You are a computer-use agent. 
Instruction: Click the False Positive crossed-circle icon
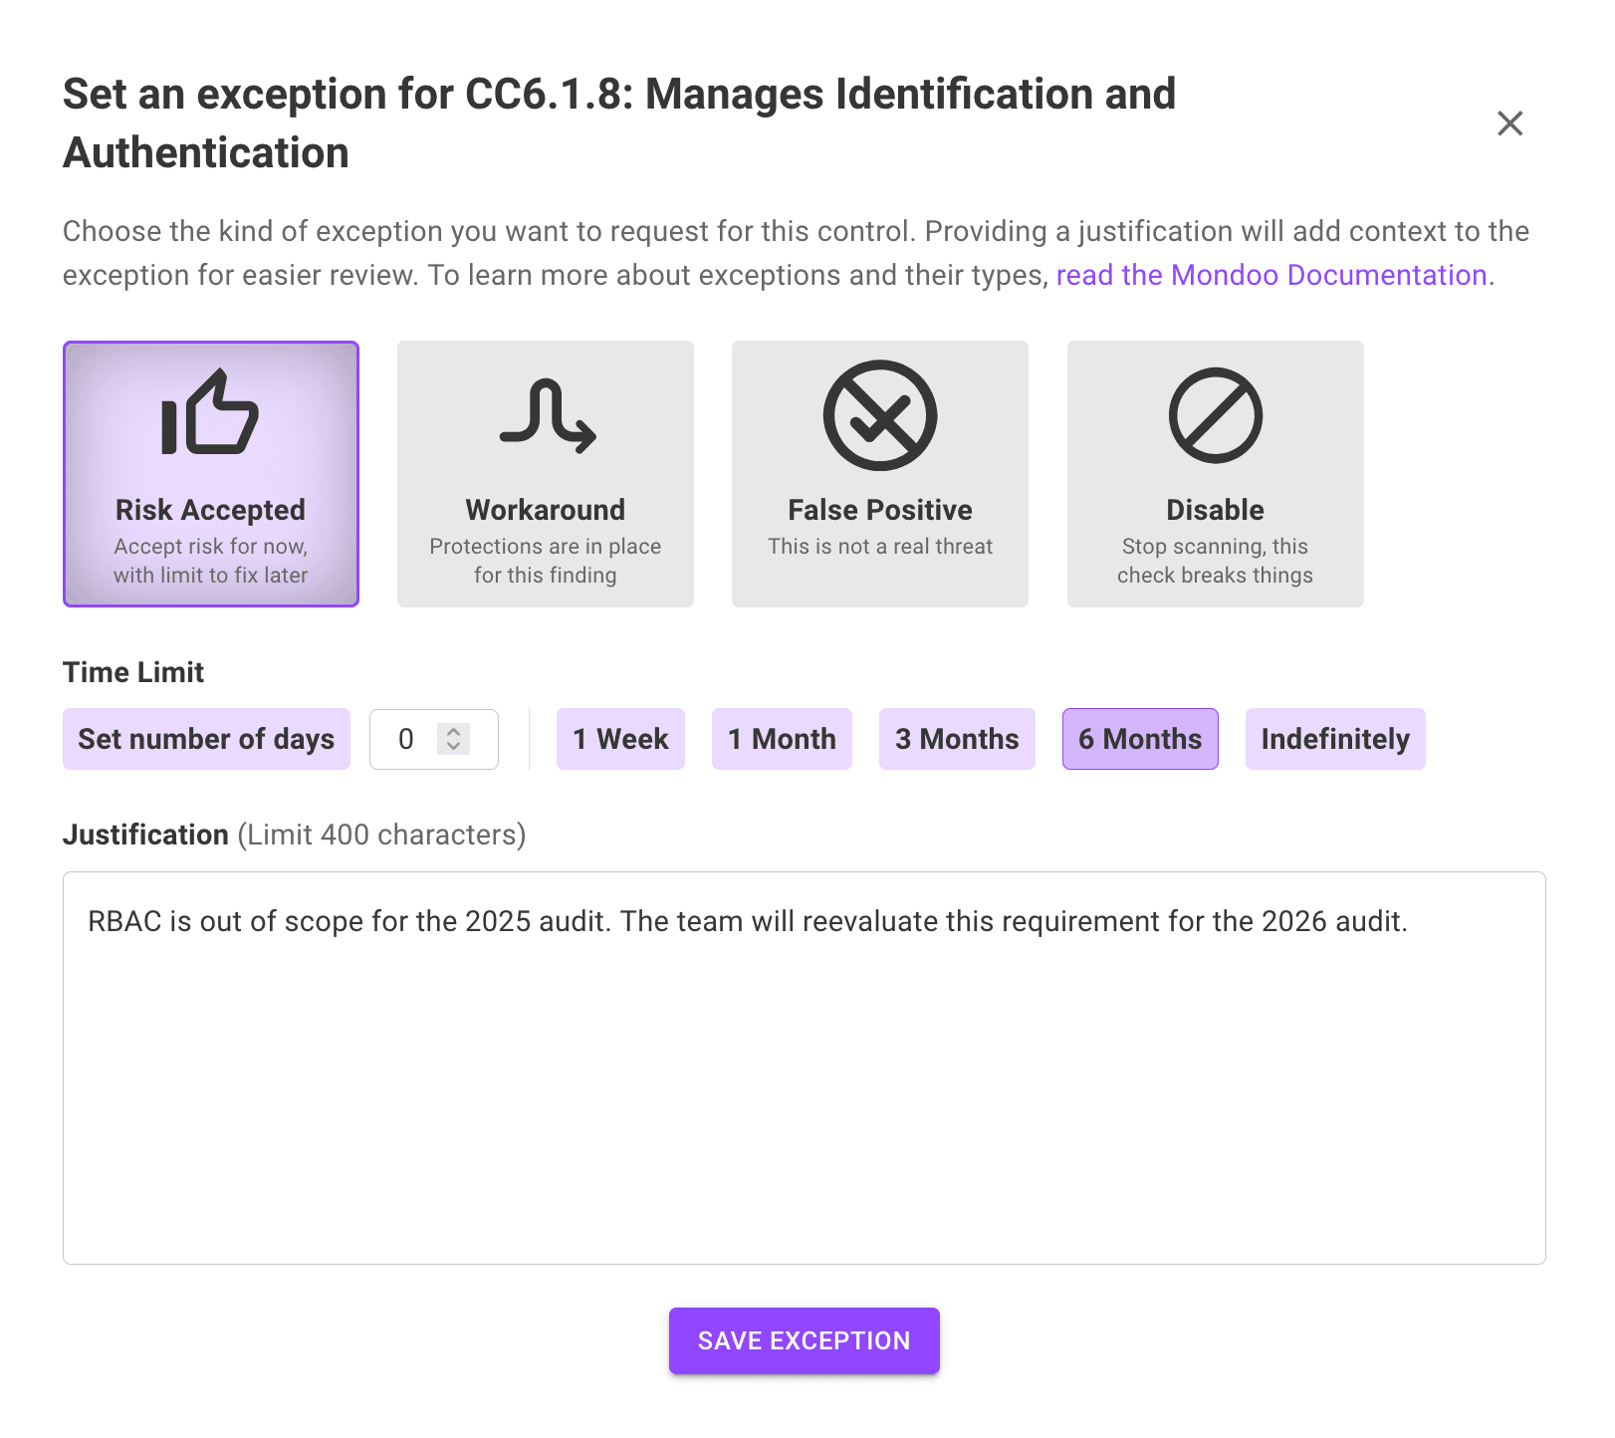click(x=879, y=415)
